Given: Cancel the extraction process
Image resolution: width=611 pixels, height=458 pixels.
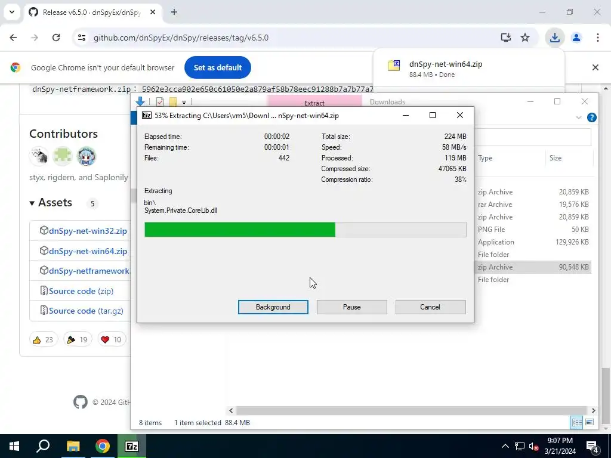Looking at the screenshot, I should click(x=430, y=307).
